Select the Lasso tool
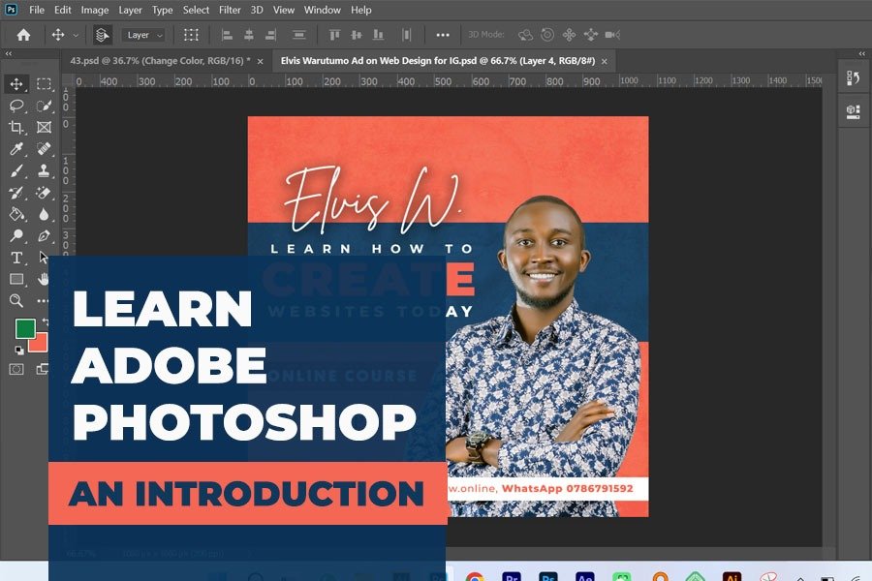This screenshot has width=872, height=581. click(x=16, y=106)
